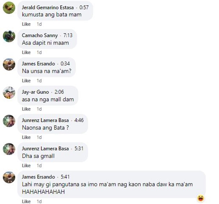Open the Jerald Gemarino Estasa name link

[48, 7]
